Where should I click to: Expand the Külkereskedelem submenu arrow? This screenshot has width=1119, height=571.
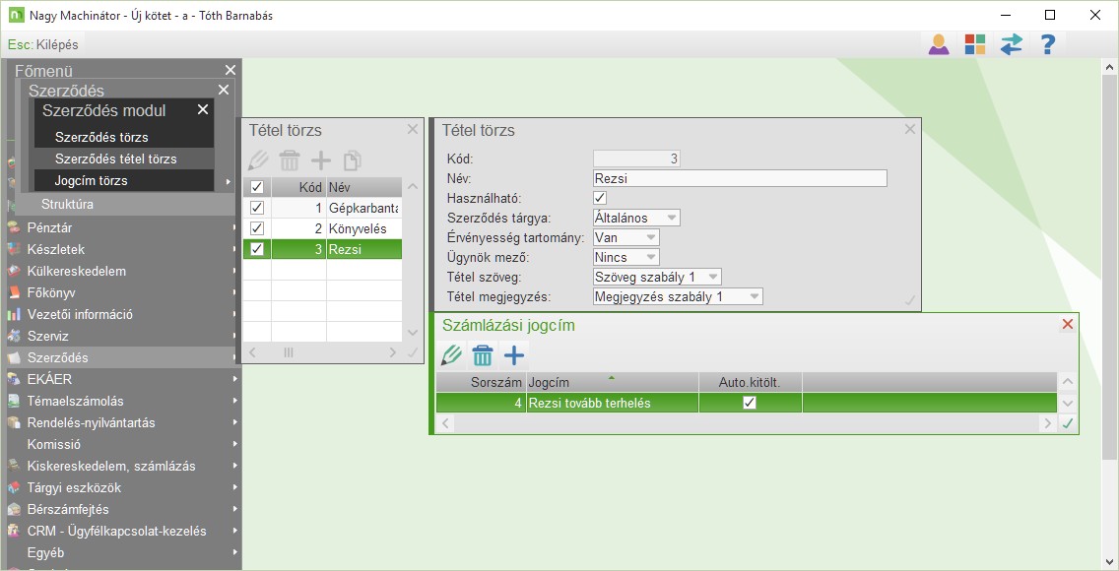click(234, 272)
